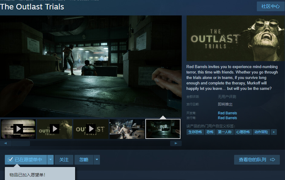Click the game description paragraph
285x180 pixels.
pyautogui.click(x=232, y=77)
